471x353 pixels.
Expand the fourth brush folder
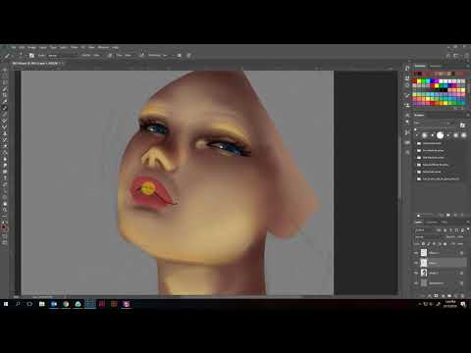point(419,165)
